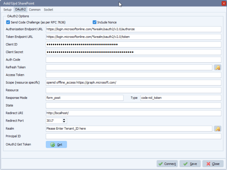Click the Get token button

point(56,144)
